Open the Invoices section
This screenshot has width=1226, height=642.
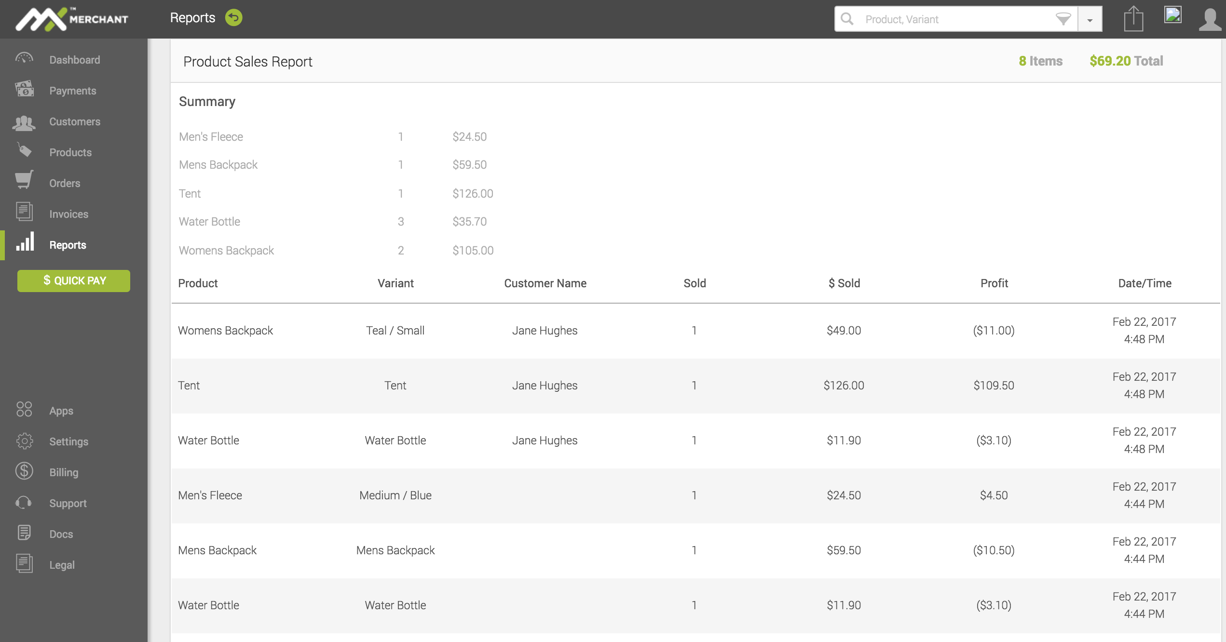click(x=68, y=214)
